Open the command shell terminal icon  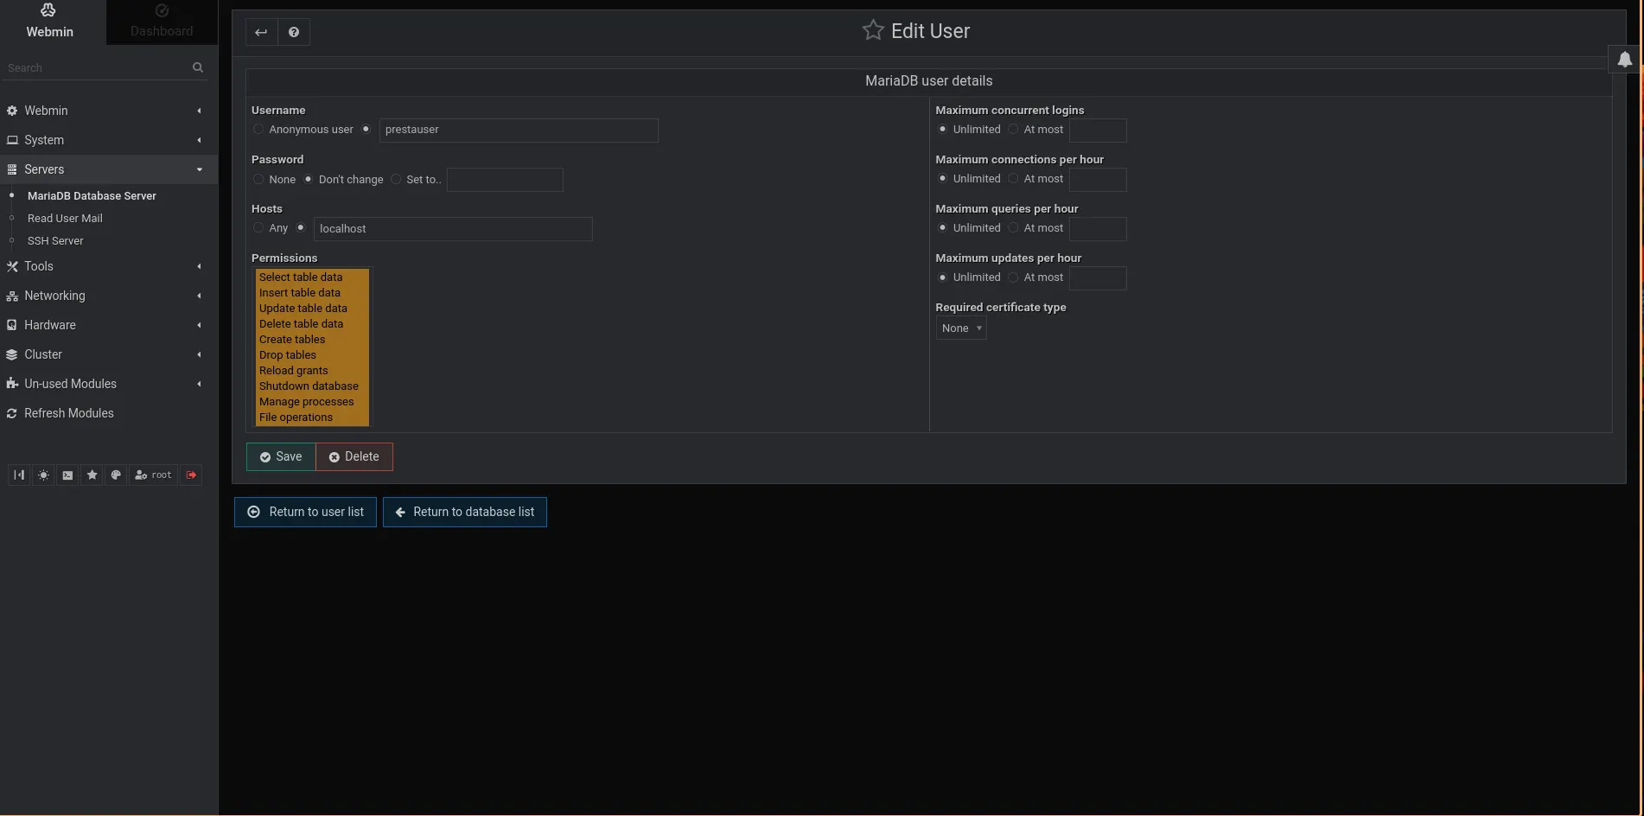(x=67, y=475)
